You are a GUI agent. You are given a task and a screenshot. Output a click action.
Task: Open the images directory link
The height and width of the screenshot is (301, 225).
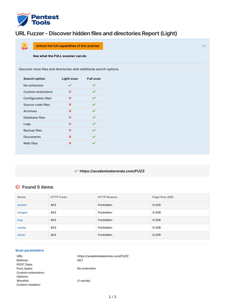pyautogui.click(x=23, y=213)
